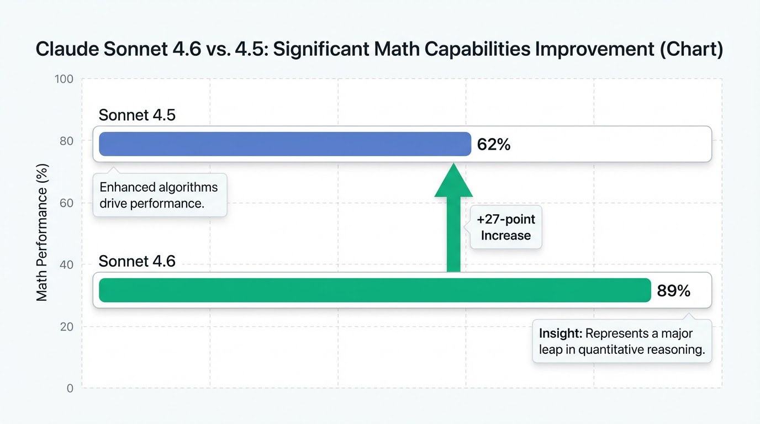Click the 60 tick on the y-axis
The height and width of the screenshot is (424, 760).
[67, 203]
